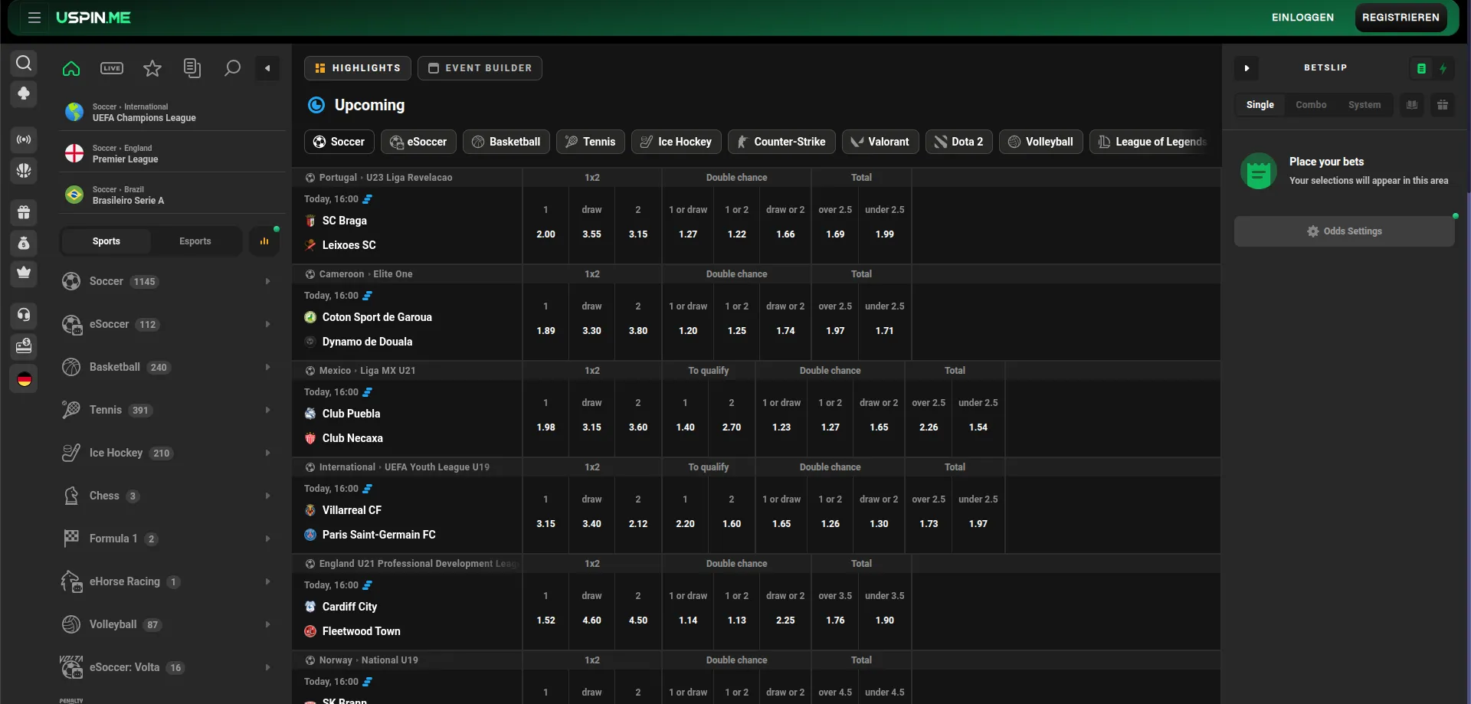
Task: Open the LIVE events icon
Action: click(112, 68)
